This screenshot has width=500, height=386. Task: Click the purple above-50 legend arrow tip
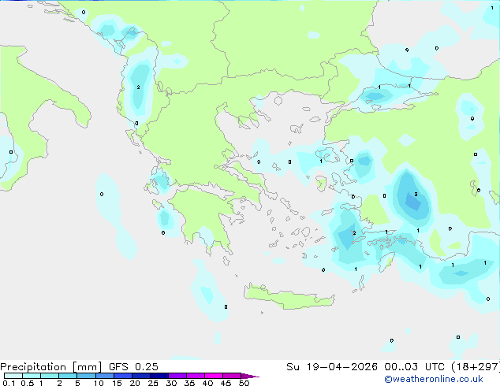point(250,376)
